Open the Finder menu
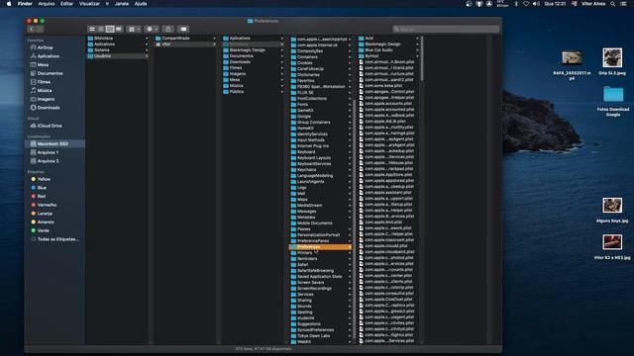The height and width of the screenshot is (356, 634). (25, 4)
